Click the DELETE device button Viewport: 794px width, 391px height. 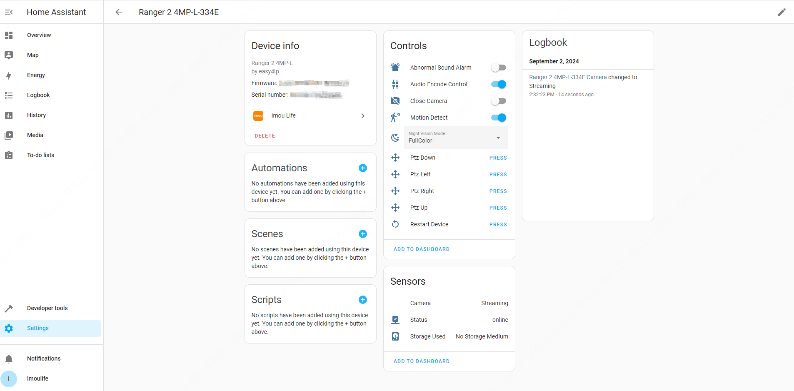265,136
